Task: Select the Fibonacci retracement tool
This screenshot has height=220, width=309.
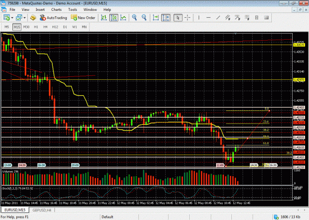Action: click(x=237, y=18)
